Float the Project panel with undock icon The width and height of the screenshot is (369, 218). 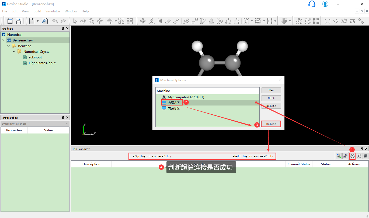63,29
